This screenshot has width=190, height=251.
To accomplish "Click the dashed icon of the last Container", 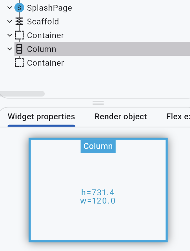I will coord(19,63).
